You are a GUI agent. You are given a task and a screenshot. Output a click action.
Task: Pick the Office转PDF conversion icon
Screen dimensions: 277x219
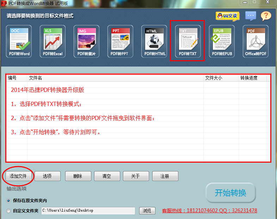[256, 41]
